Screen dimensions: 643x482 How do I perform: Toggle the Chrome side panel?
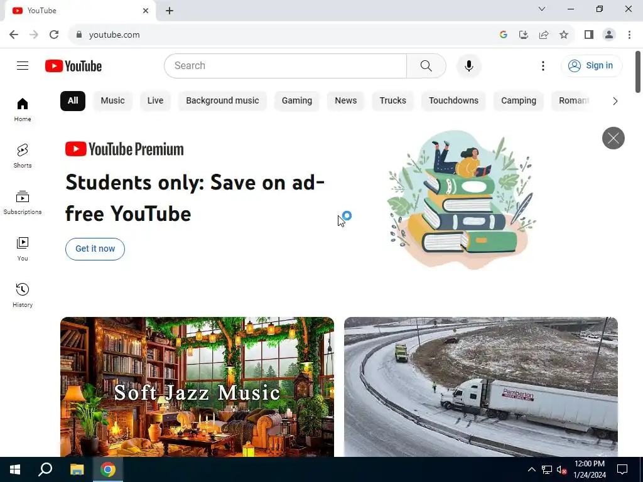point(589,35)
